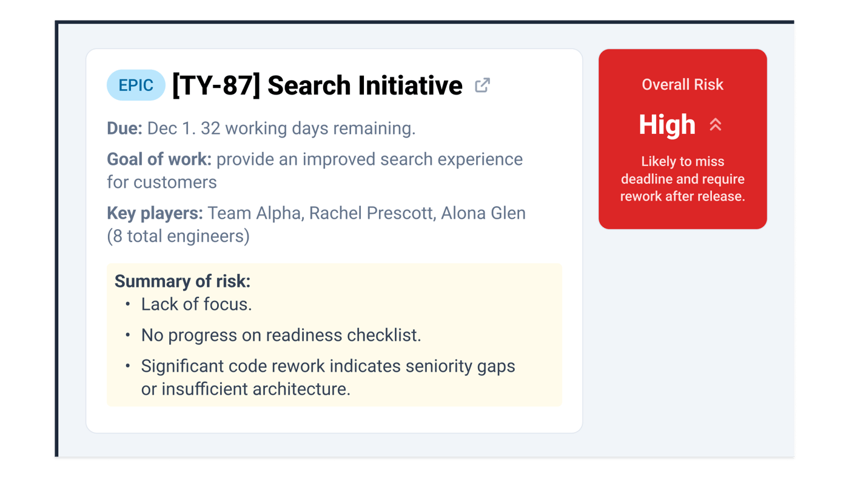Select "No progress on readiness checklist" bullet

[281, 335]
